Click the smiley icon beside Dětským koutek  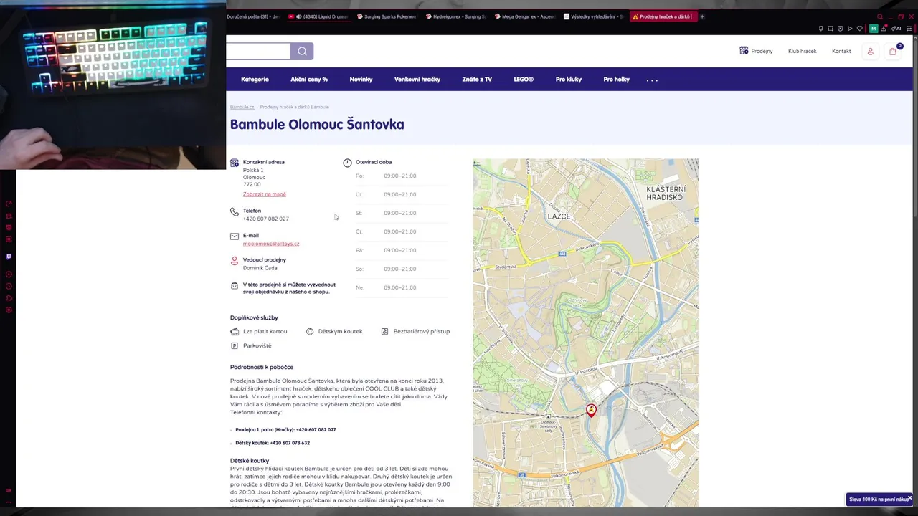point(310,332)
